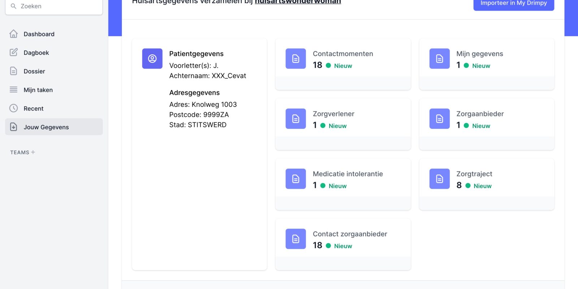This screenshot has height=289, width=578.
Task: Follow the huisartswonderwoman link
Action: 298,2
